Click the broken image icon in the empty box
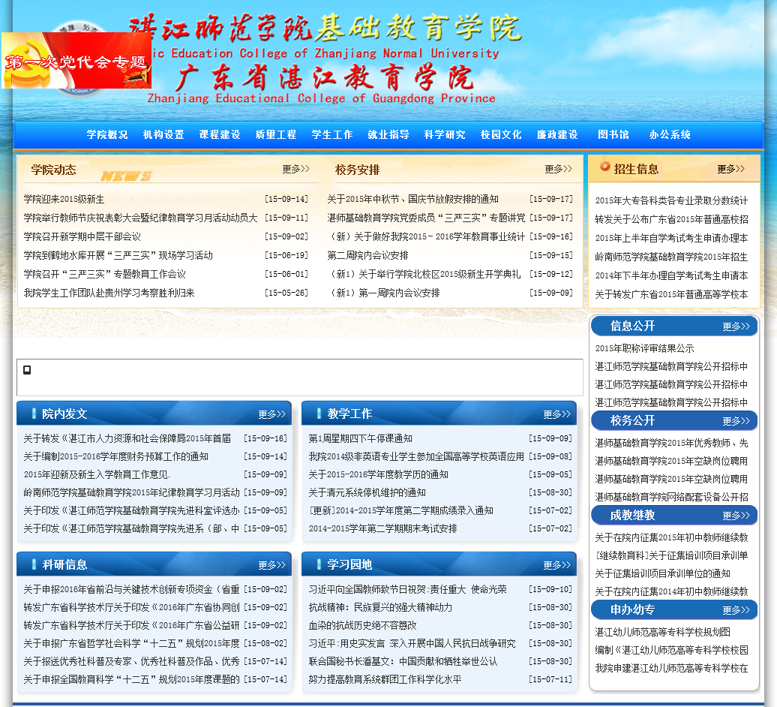This screenshot has height=707, width=777. 27,370
